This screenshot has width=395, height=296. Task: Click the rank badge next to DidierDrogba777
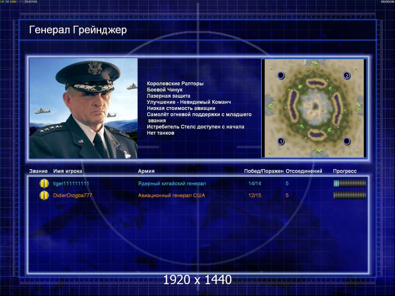coord(44,195)
